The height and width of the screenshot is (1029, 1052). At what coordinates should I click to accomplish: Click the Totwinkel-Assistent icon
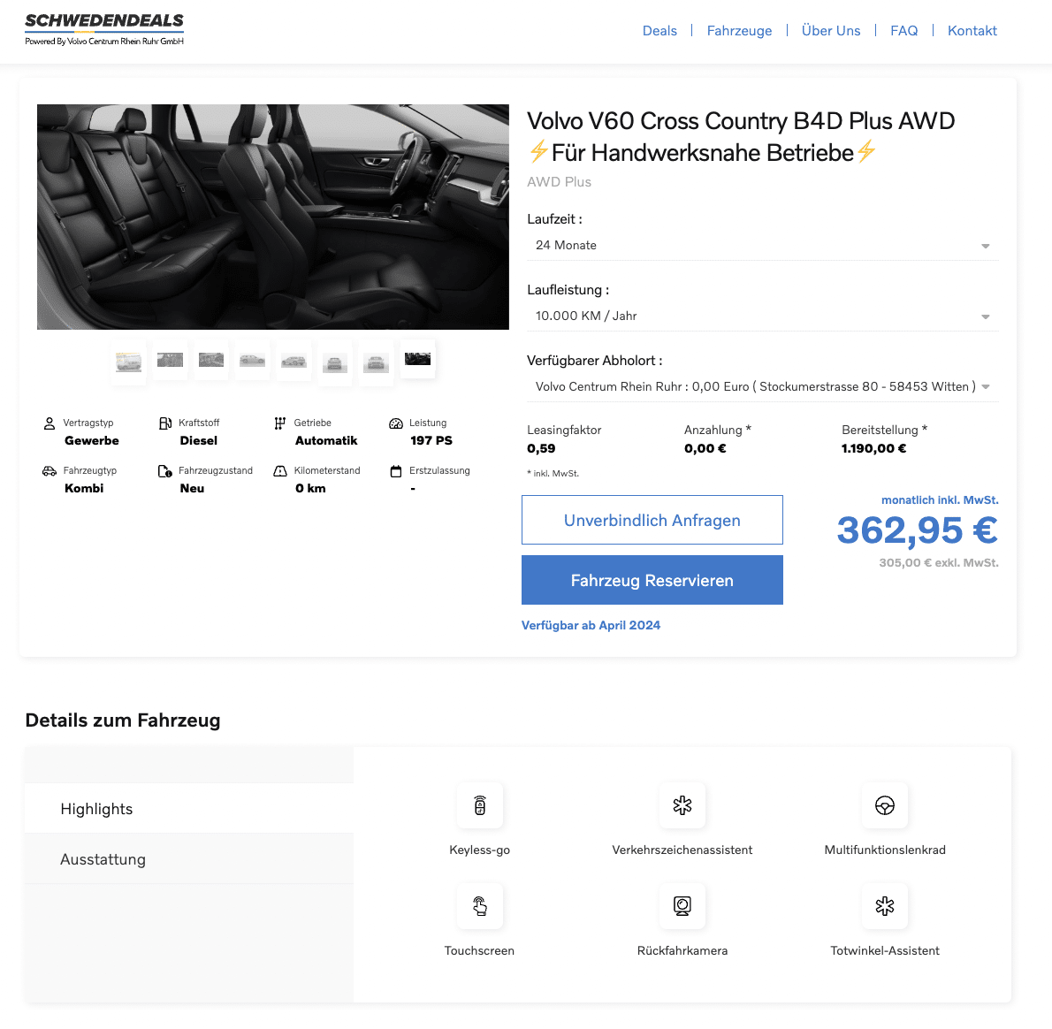[885, 906]
